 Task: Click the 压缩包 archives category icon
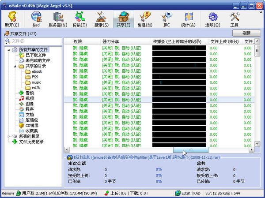(21, 120)
